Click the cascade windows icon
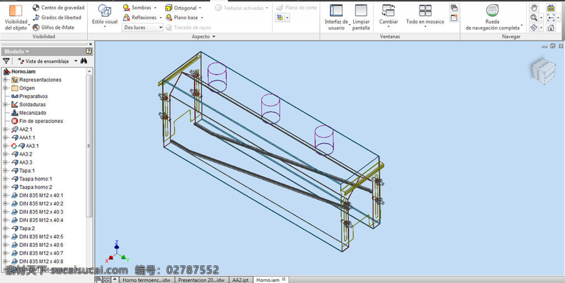The width and height of the screenshot is (565, 283). (x=454, y=8)
